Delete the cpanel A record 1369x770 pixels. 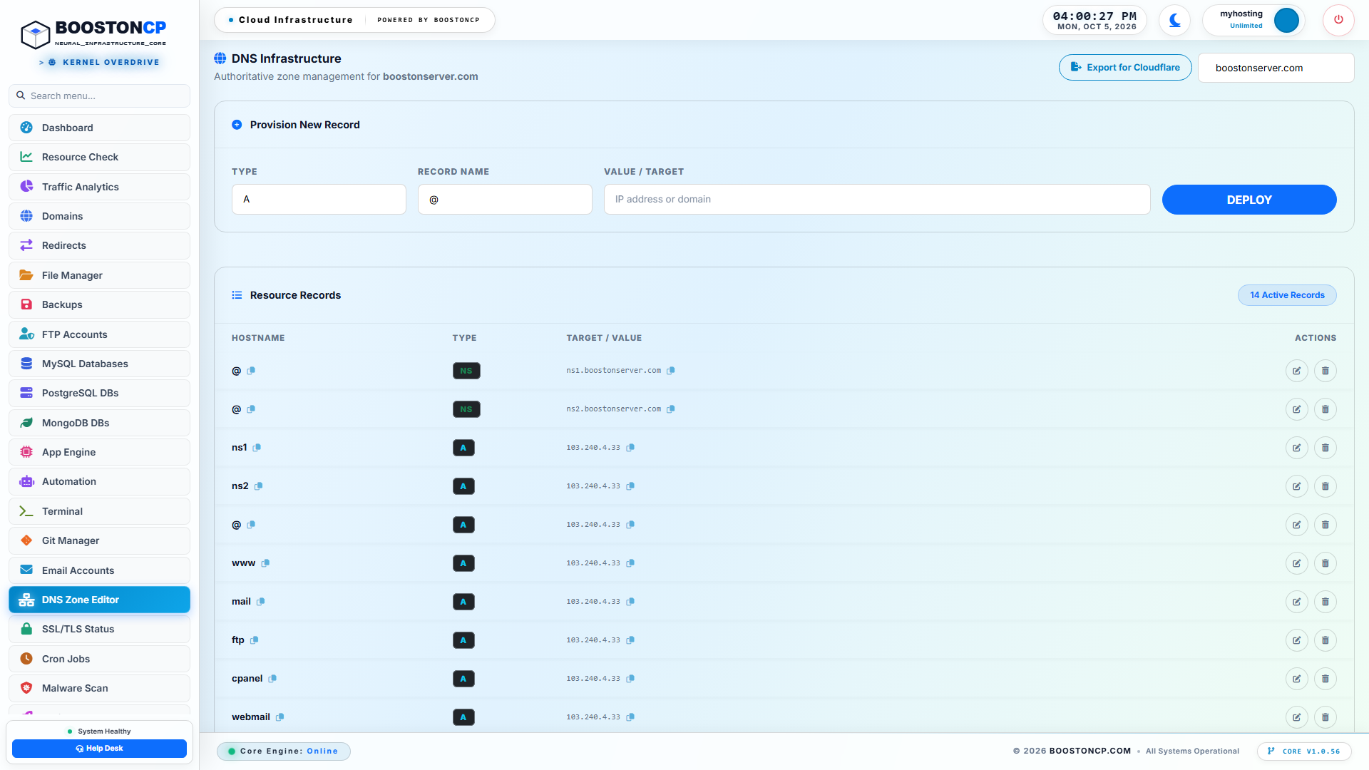(1325, 679)
